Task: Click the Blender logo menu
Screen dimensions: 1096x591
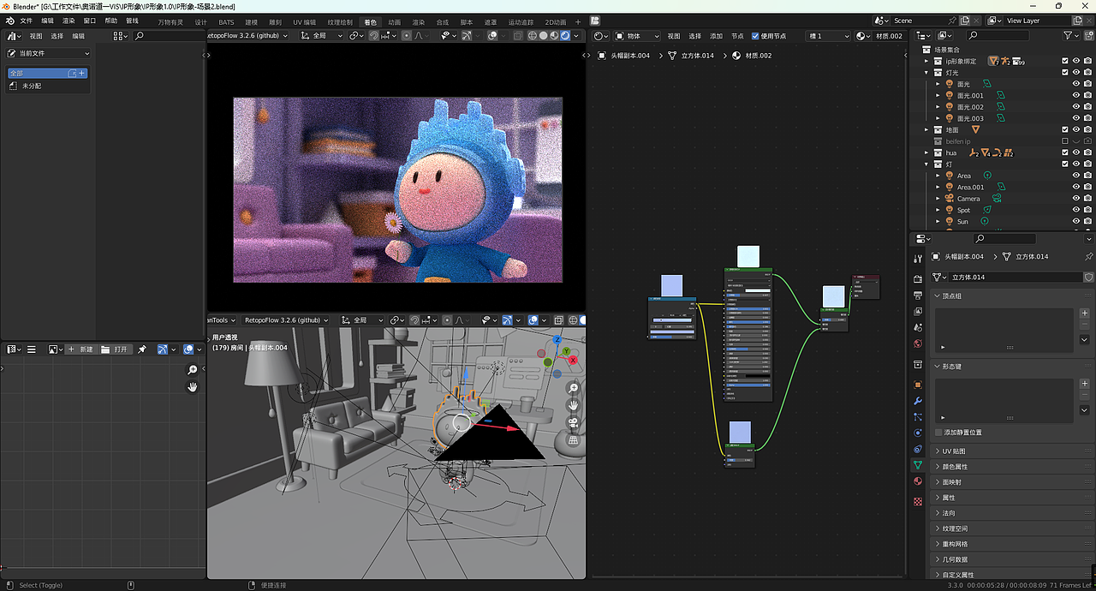Action: coord(9,21)
